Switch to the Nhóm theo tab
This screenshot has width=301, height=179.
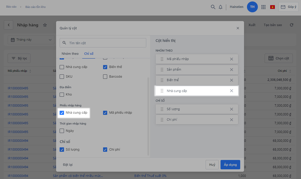click(x=70, y=54)
